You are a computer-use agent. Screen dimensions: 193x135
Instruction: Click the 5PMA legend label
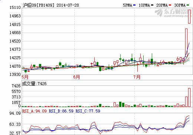(128, 5)
